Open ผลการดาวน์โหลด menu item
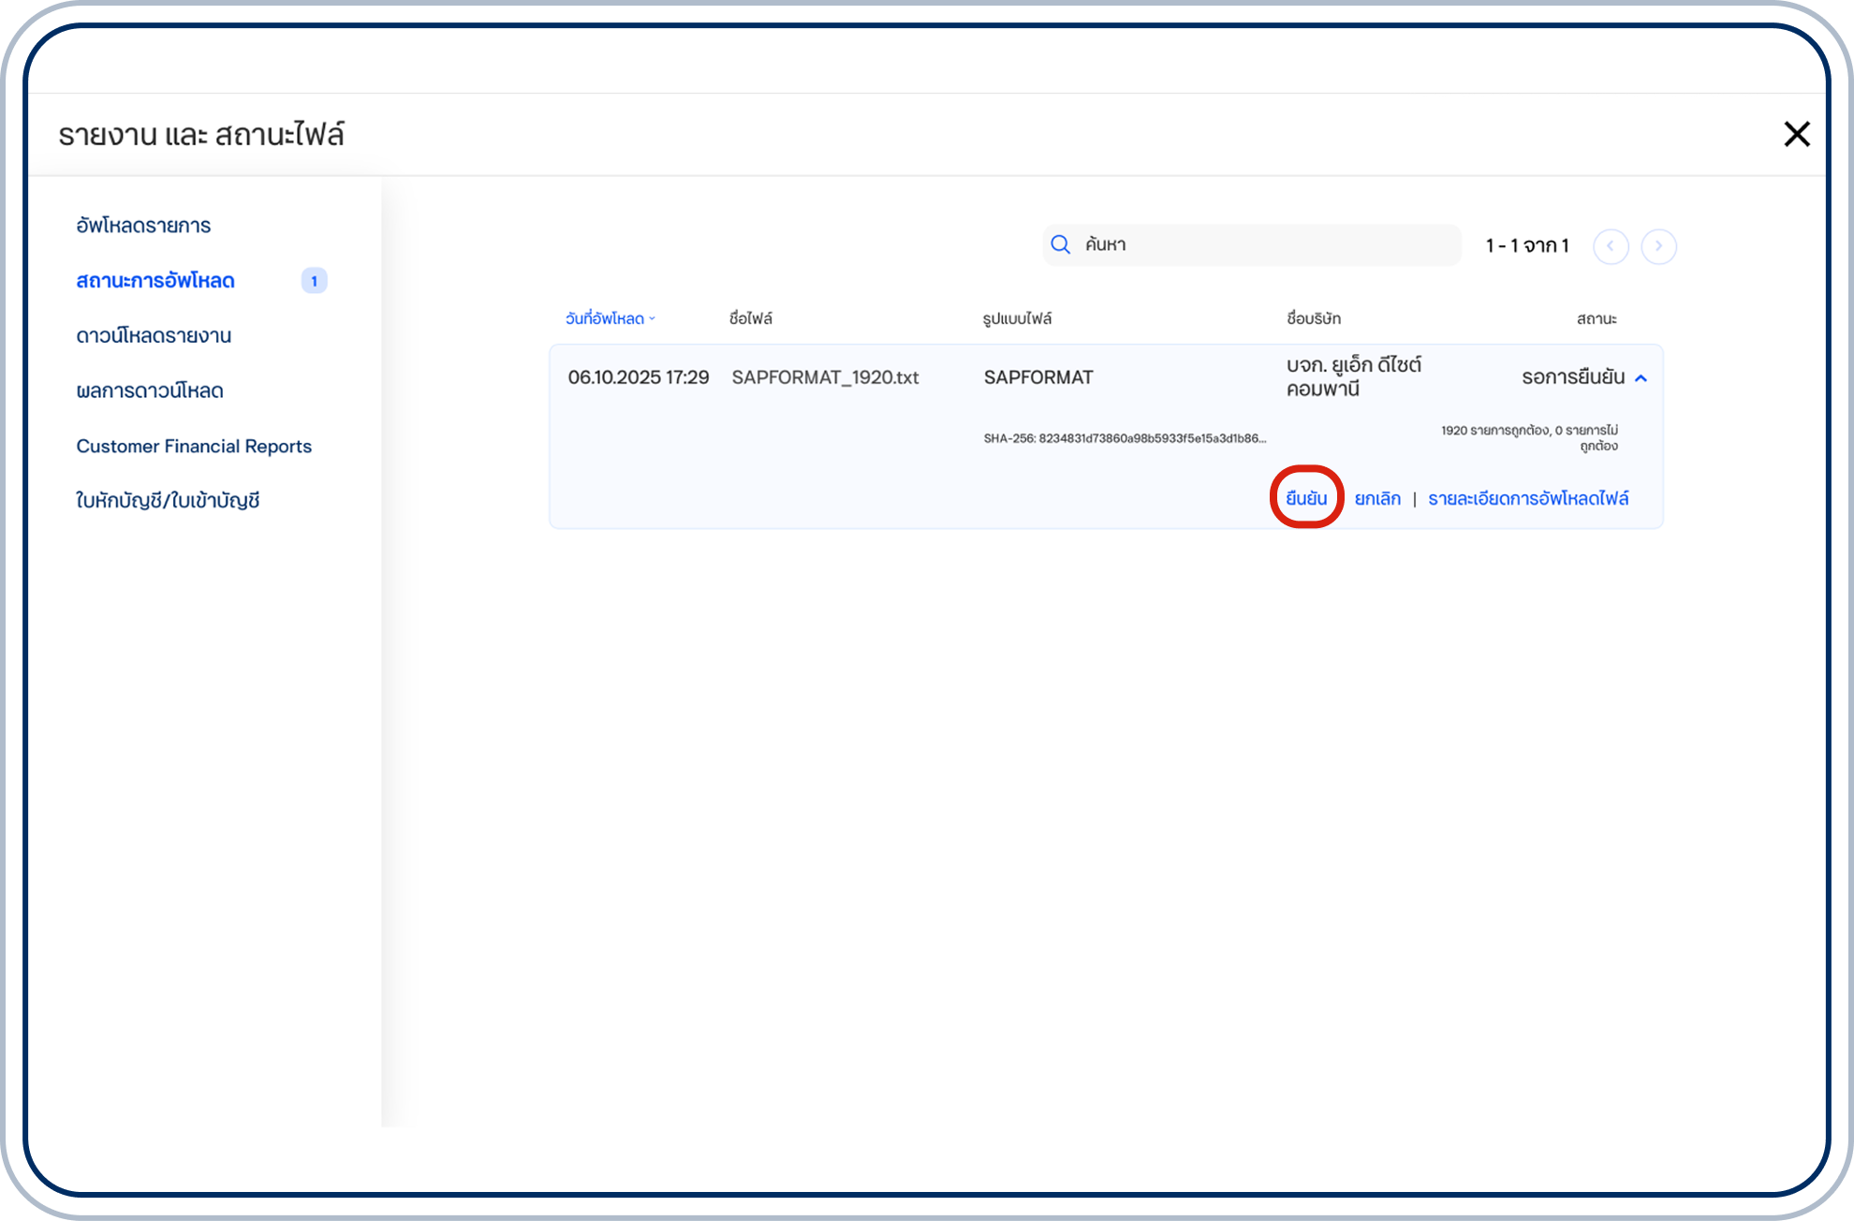 [x=150, y=391]
